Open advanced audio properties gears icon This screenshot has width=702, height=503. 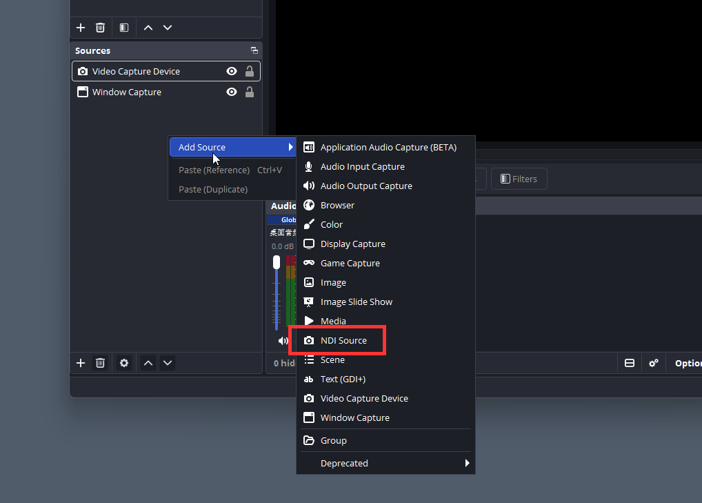coord(654,363)
